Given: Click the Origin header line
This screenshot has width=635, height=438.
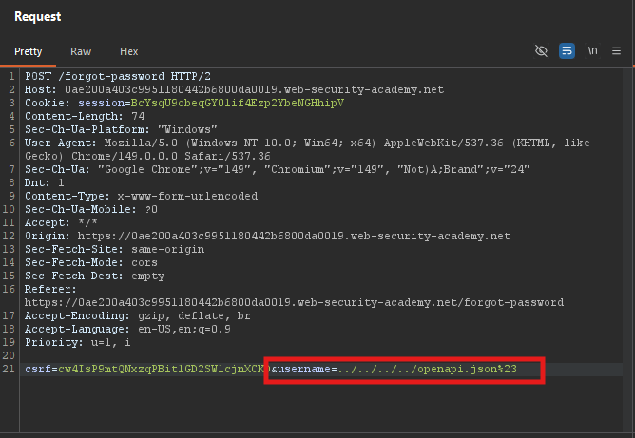Looking at the screenshot, I should (x=268, y=236).
